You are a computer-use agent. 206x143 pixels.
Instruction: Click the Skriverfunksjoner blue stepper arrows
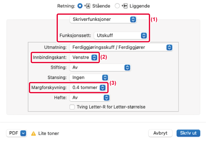pyautogui.click(x=133, y=19)
